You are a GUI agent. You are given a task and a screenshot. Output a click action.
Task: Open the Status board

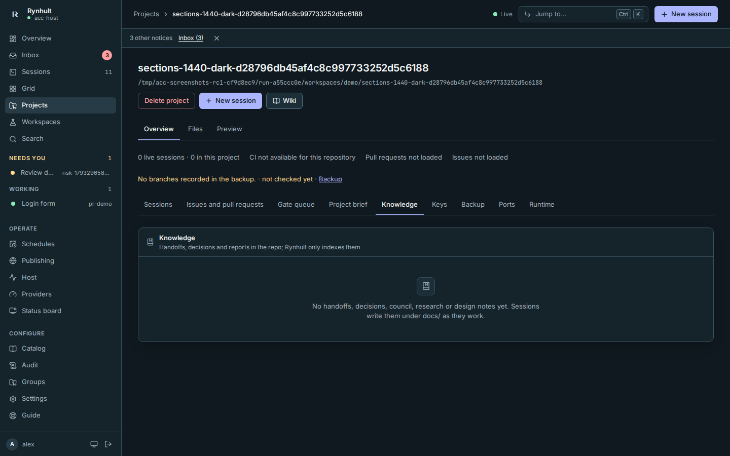(x=60, y=311)
